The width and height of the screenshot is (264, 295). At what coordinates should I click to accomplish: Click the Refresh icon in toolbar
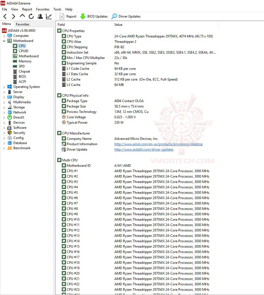[31, 16]
